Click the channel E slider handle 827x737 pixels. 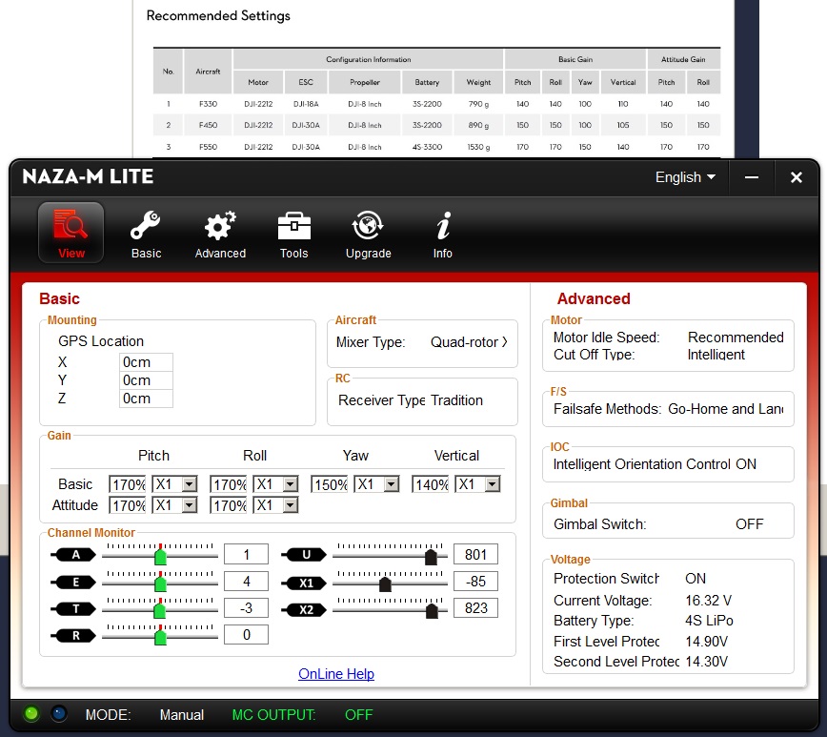[x=160, y=583]
